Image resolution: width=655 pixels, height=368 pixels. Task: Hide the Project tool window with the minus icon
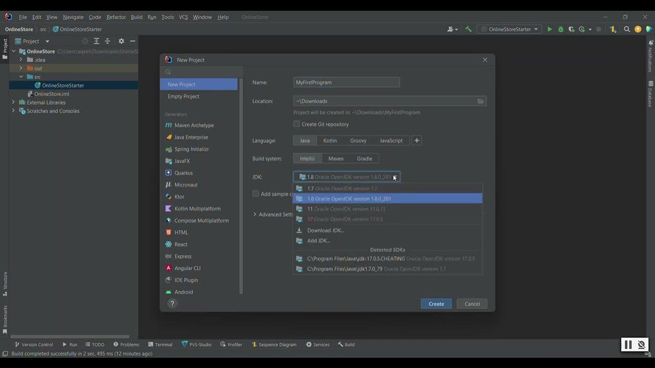pos(133,41)
